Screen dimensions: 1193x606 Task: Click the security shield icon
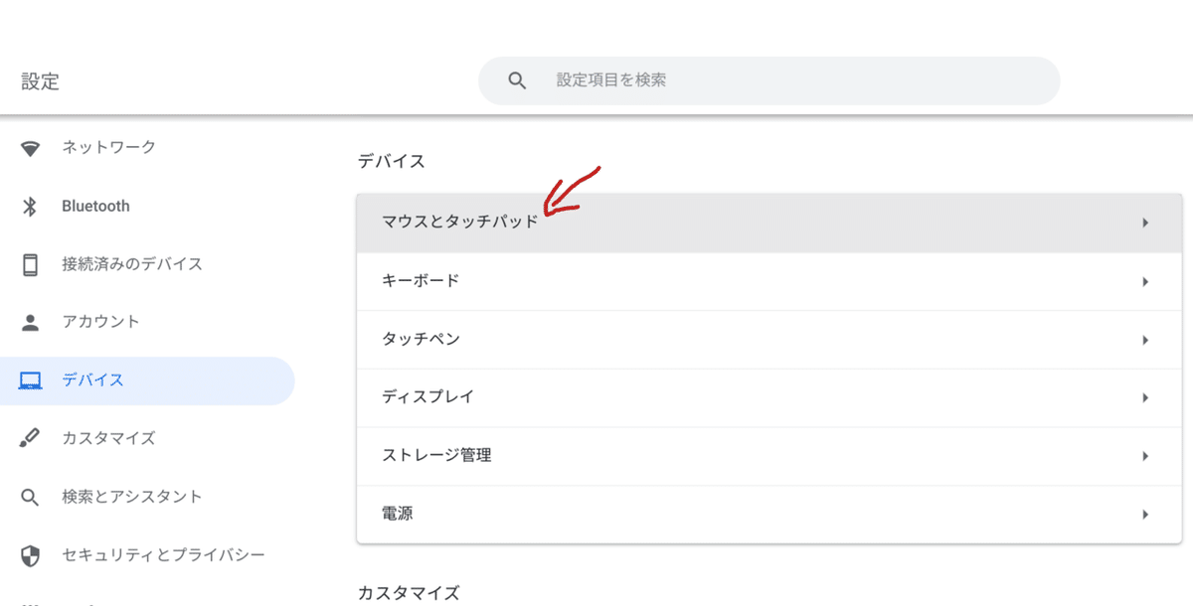point(31,555)
